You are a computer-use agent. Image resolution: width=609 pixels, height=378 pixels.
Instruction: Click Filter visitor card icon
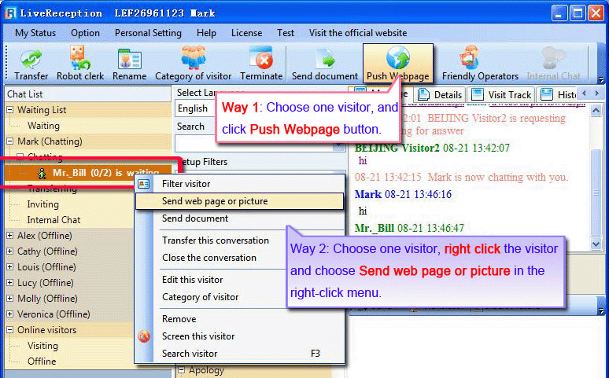coord(144,184)
